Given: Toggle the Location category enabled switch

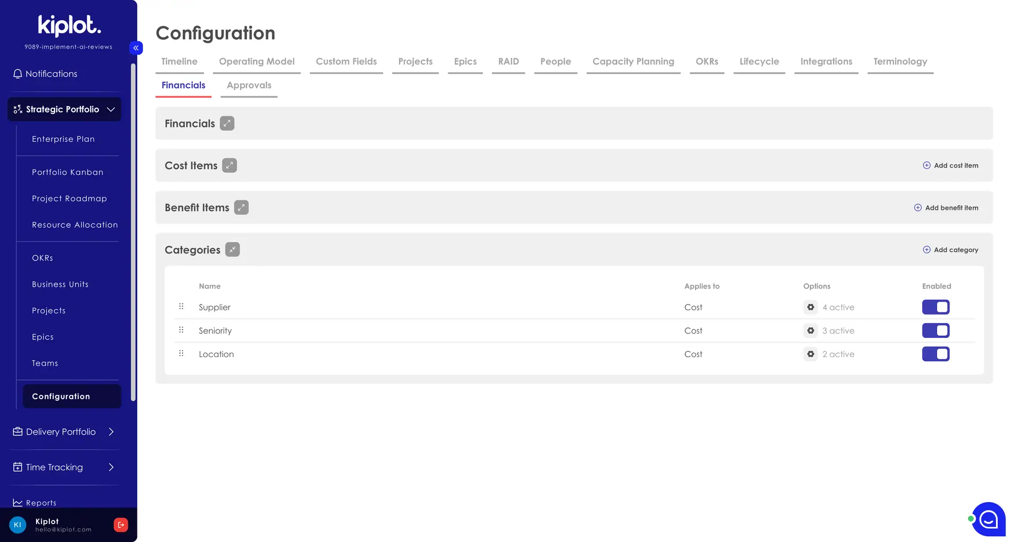Looking at the screenshot, I should pyautogui.click(x=936, y=354).
